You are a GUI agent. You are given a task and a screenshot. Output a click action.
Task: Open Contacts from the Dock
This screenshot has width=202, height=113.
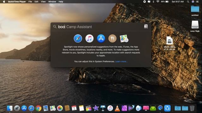point(67,108)
